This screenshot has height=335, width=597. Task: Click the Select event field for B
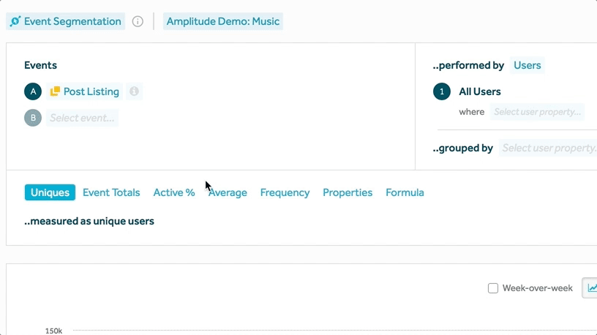click(x=82, y=118)
